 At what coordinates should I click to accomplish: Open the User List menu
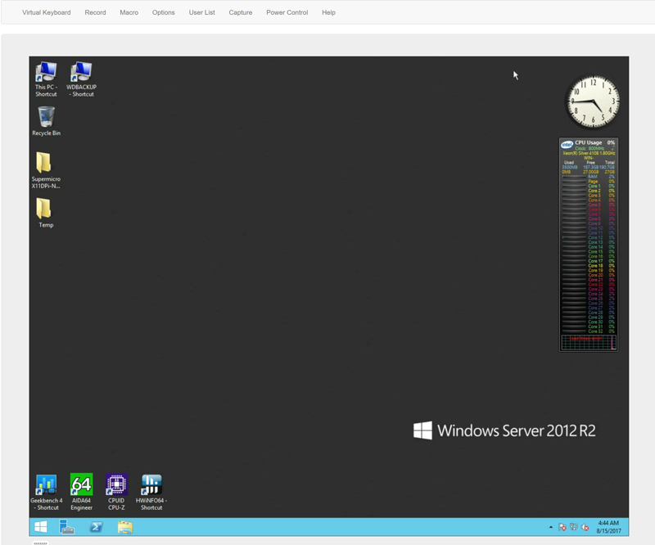(x=201, y=12)
